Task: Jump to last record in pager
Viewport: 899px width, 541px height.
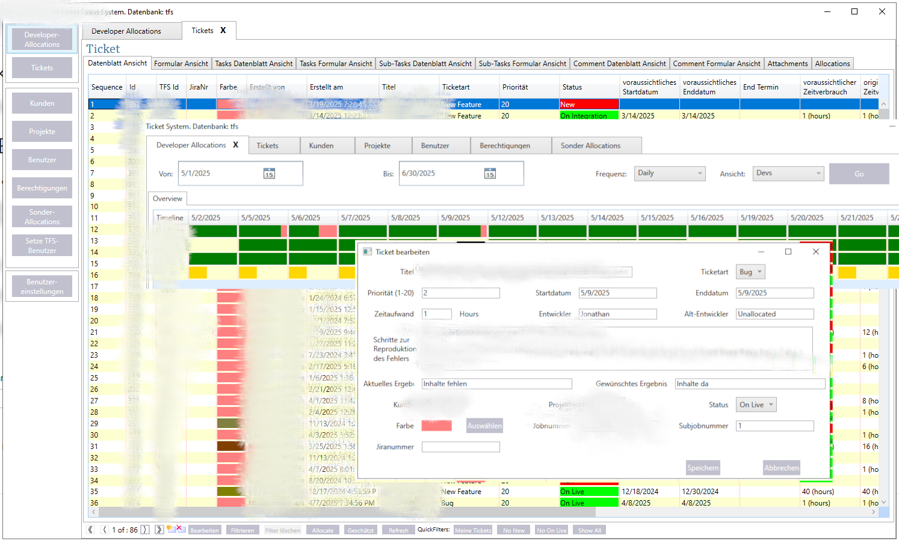Action: tap(159, 530)
